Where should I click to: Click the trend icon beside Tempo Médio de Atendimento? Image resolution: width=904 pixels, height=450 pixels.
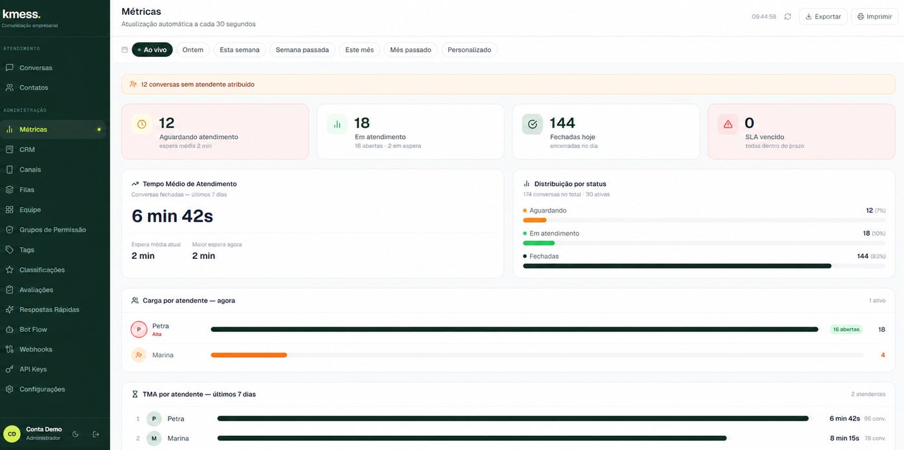point(136,184)
